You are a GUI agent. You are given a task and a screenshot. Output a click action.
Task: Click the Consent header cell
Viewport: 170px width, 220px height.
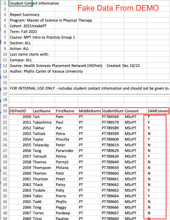[x=135, y=111]
